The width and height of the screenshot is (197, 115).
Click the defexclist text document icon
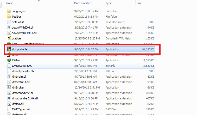point(9,22)
